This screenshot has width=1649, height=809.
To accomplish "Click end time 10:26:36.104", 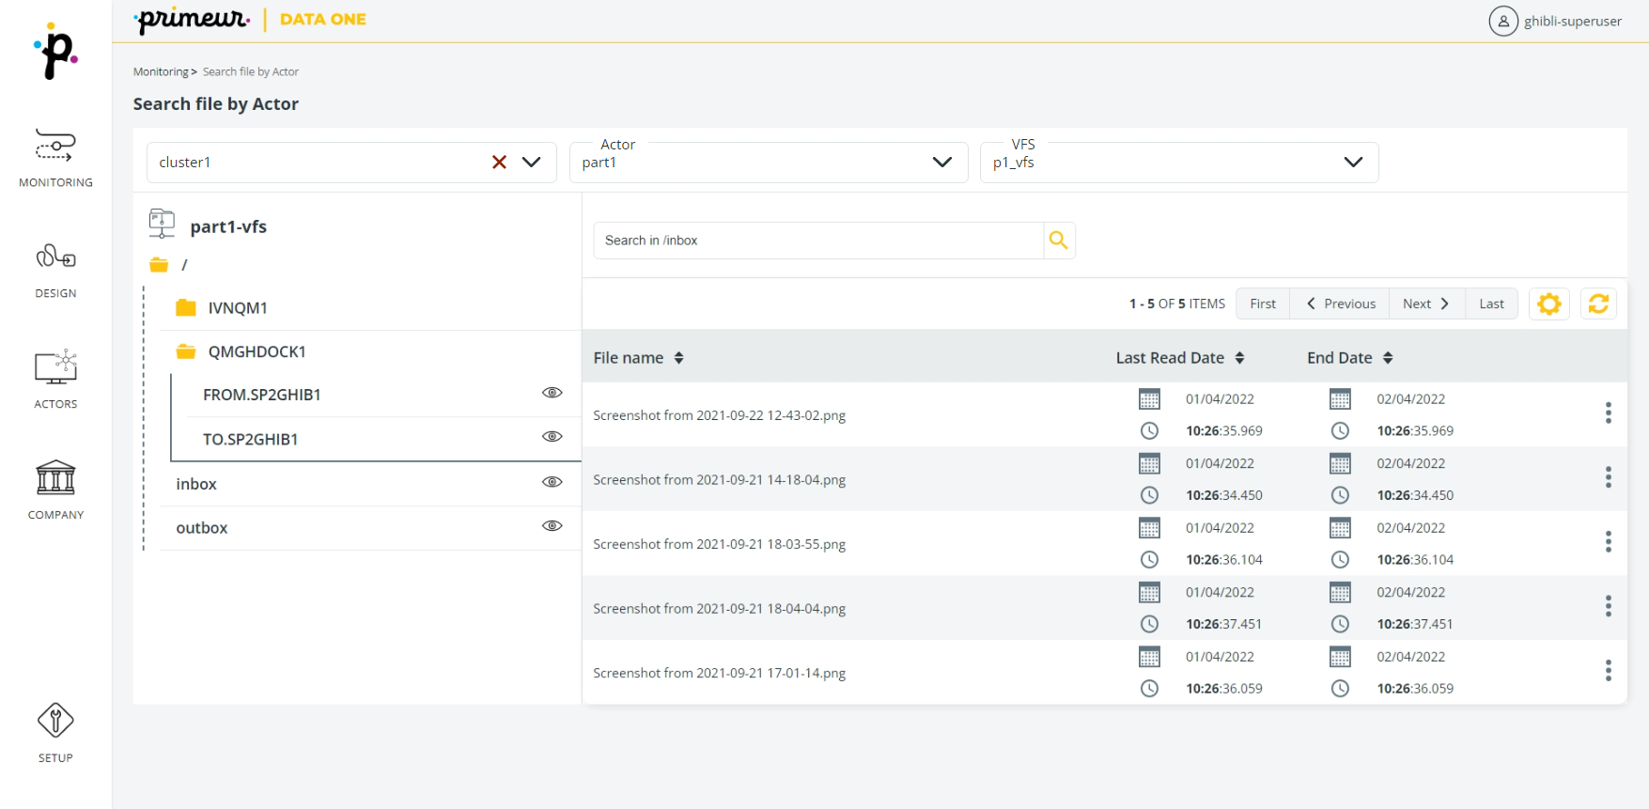I will [1415, 560].
